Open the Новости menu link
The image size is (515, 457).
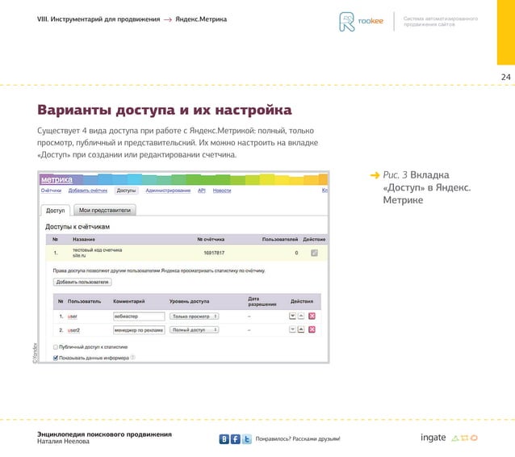pyautogui.click(x=222, y=191)
